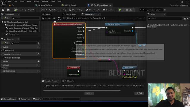190x107 pixels.
Task: Open the Debug menu
Action: click(36, 1)
